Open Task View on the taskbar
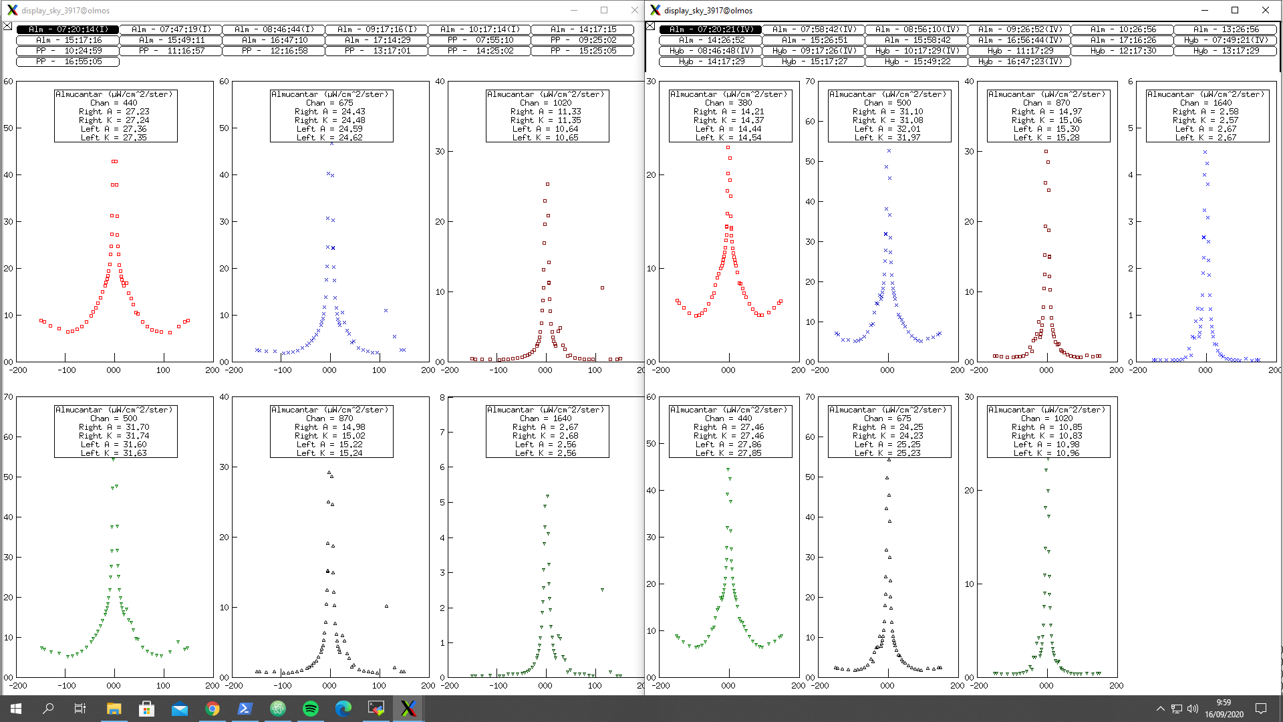The image size is (1283, 722). 80,709
